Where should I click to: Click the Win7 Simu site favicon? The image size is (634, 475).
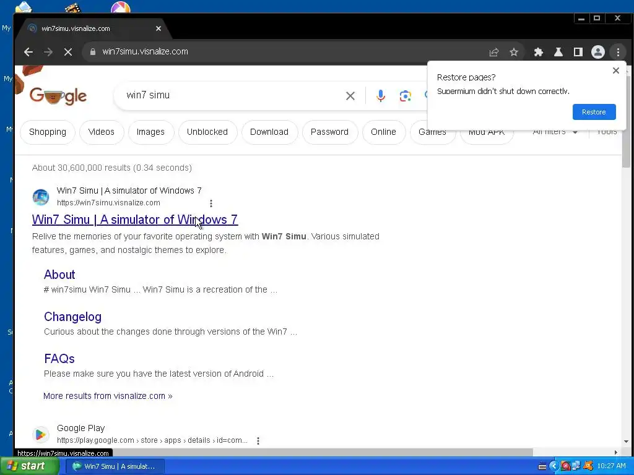click(40, 197)
